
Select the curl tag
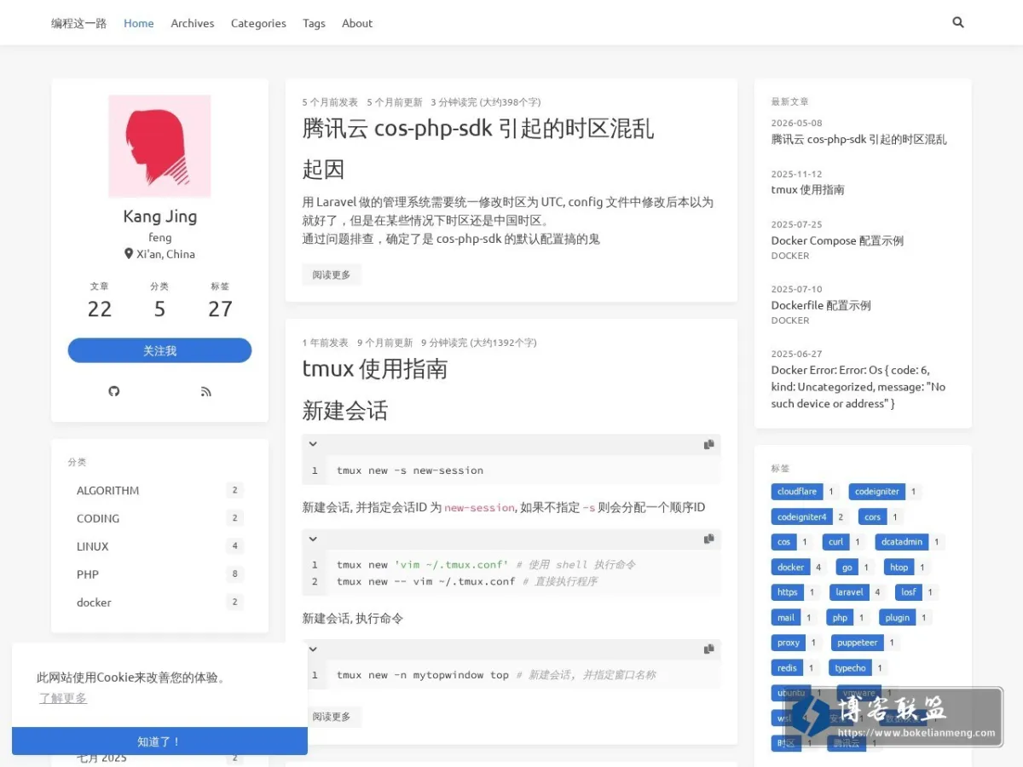tap(835, 542)
